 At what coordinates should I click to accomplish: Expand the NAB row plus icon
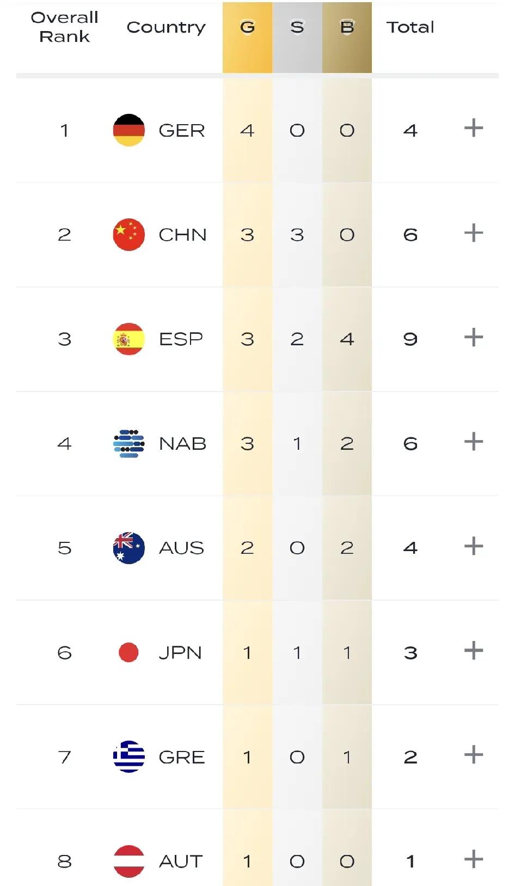click(x=474, y=442)
